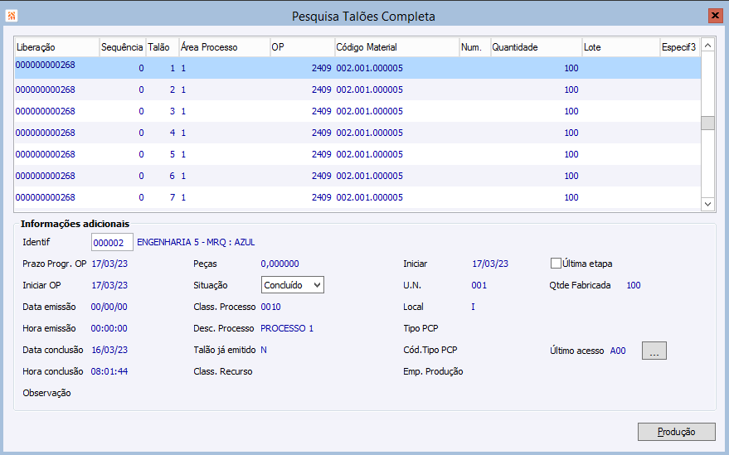Click the Código Material column header
Image resolution: width=729 pixels, height=455 pixels.
[x=397, y=47]
